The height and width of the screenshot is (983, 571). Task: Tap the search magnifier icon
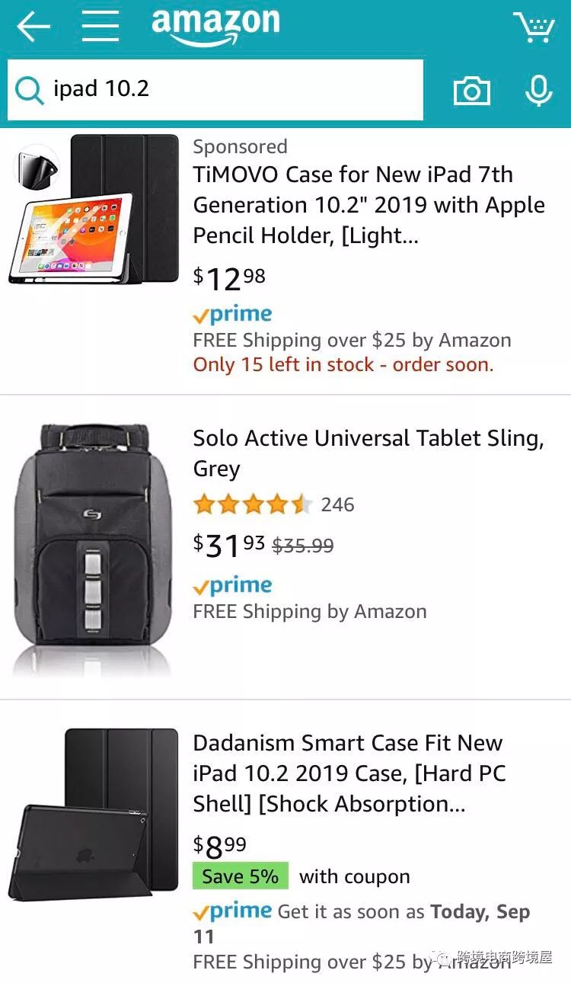coord(29,90)
